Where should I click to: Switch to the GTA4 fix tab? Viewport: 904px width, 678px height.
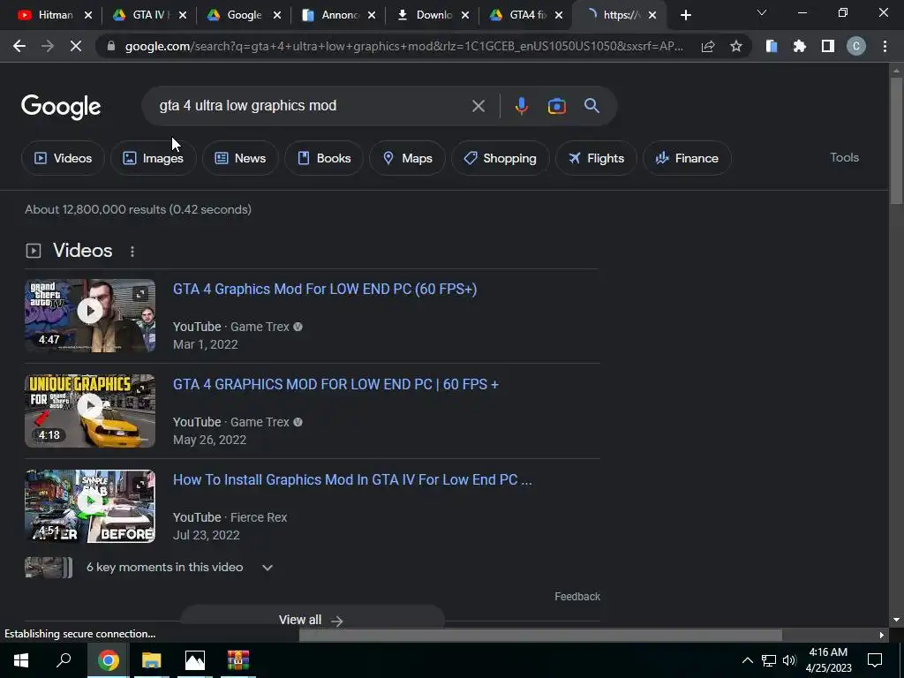pos(528,16)
